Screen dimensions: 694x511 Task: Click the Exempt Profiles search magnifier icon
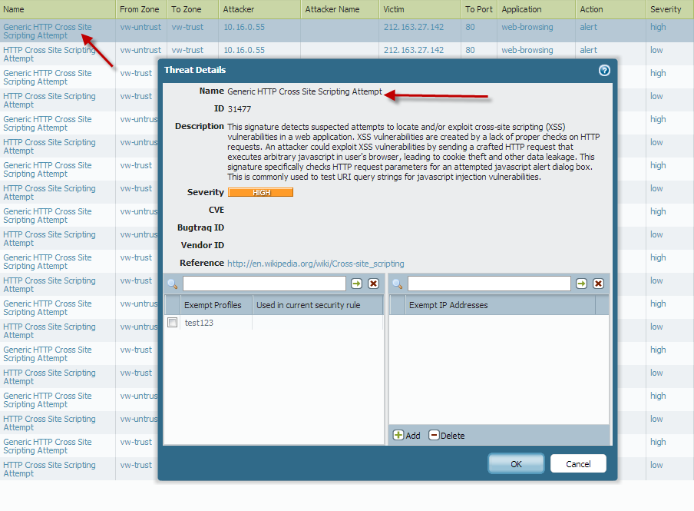(x=173, y=284)
